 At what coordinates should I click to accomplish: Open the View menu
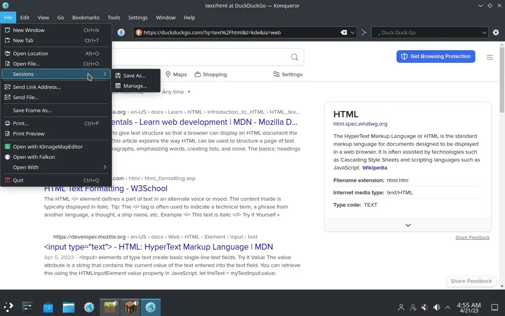tap(43, 17)
